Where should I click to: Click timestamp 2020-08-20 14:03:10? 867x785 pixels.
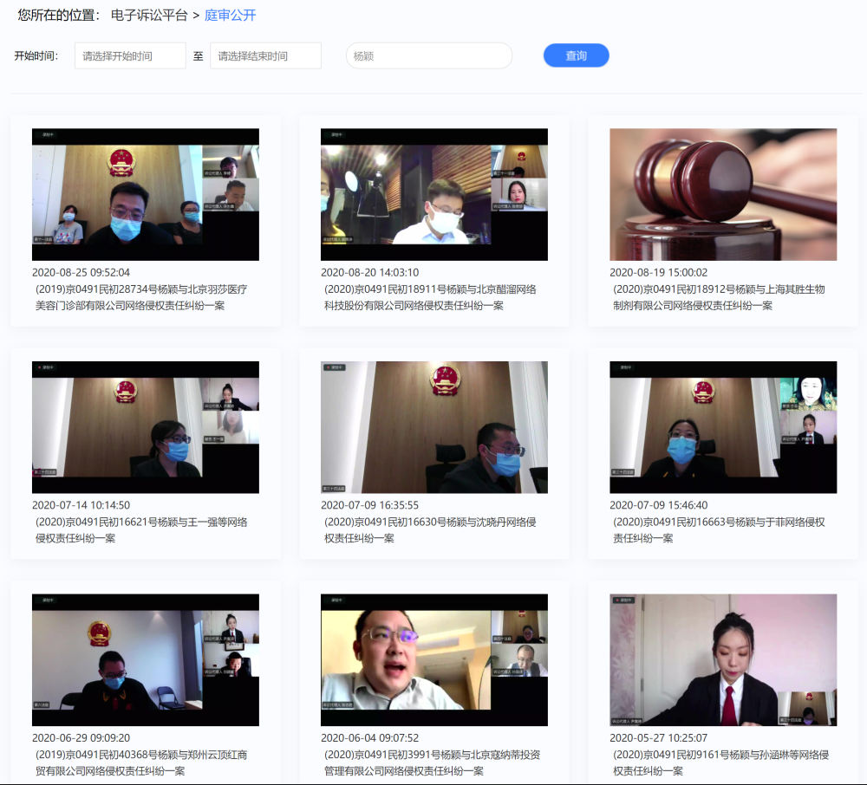click(370, 272)
